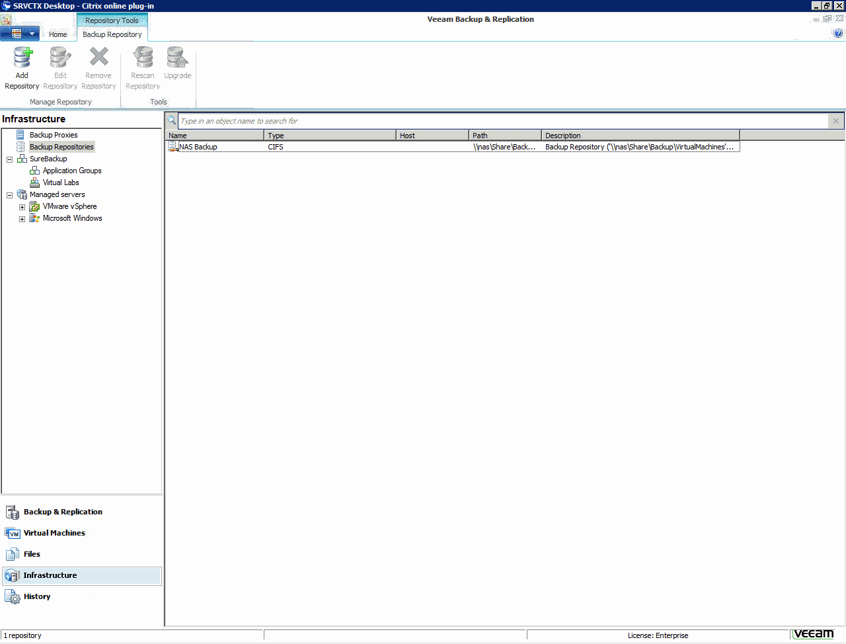The width and height of the screenshot is (846, 644).
Task: Select Application Groups in the tree
Action: (x=72, y=171)
